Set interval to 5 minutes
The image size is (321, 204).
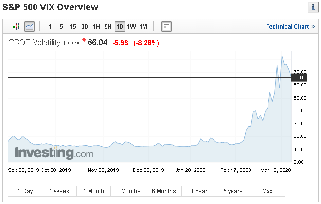61,27
